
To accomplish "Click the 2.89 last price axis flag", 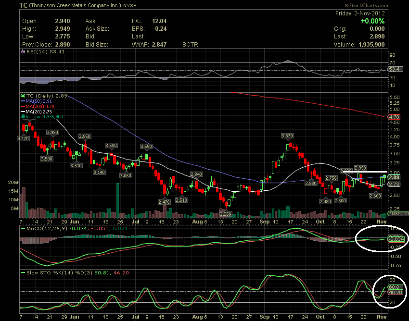I will [394, 177].
